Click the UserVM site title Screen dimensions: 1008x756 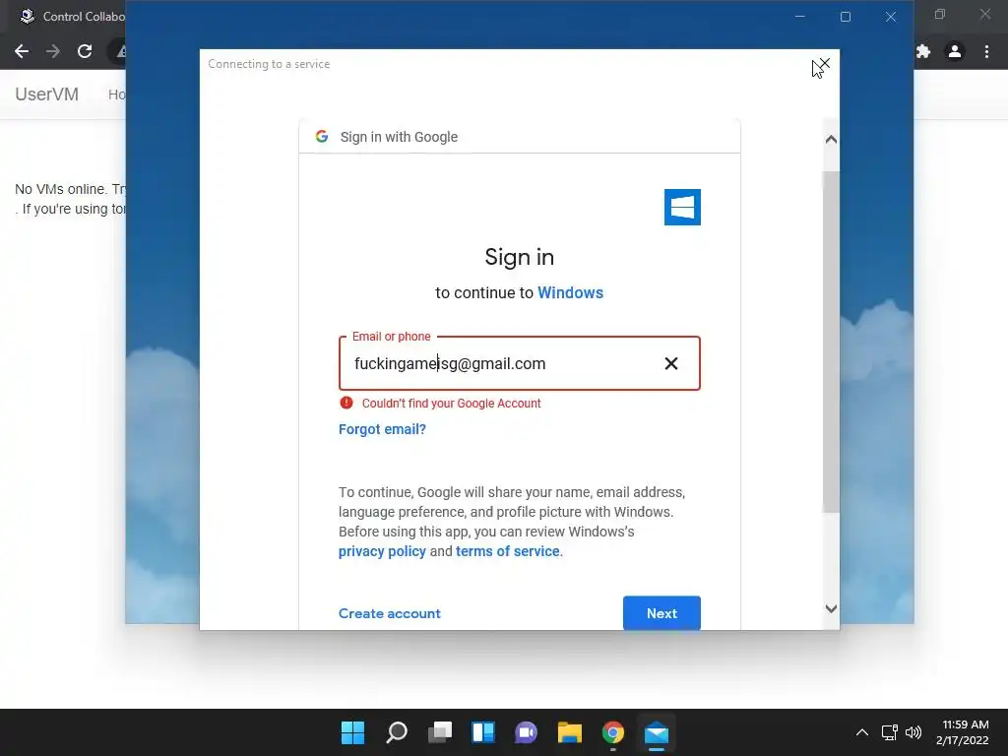coord(47,94)
